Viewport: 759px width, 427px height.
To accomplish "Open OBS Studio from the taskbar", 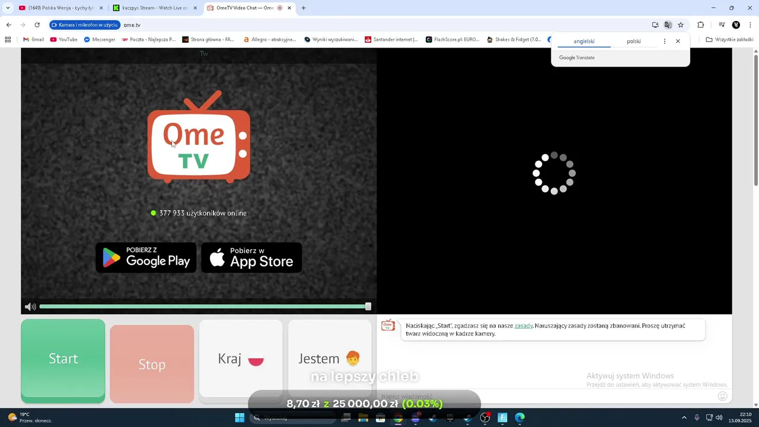I will [x=485, y=418].
